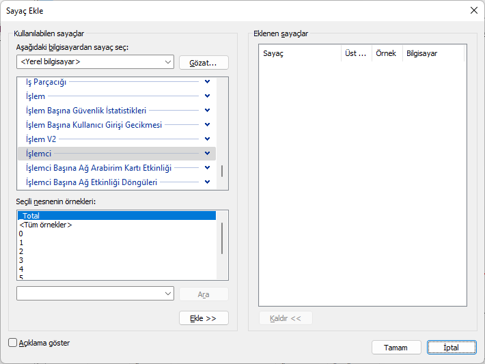The width and height of the screenshot is (485, 364).
Task: Cancel the dialog with İptal
Action: 452,348
